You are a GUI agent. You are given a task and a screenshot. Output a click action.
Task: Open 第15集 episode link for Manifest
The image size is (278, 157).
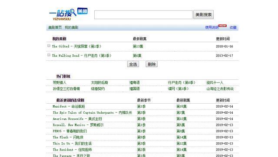[182, 107]
